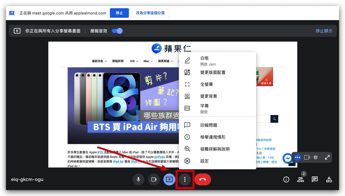Click the presenting screen icon in banner
Screen dimensions: 345x196
[17, 31]
